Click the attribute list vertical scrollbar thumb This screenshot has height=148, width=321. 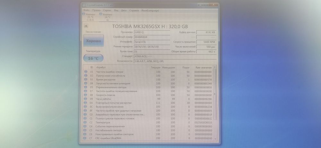pyautogui.click(x=215, y=94)
